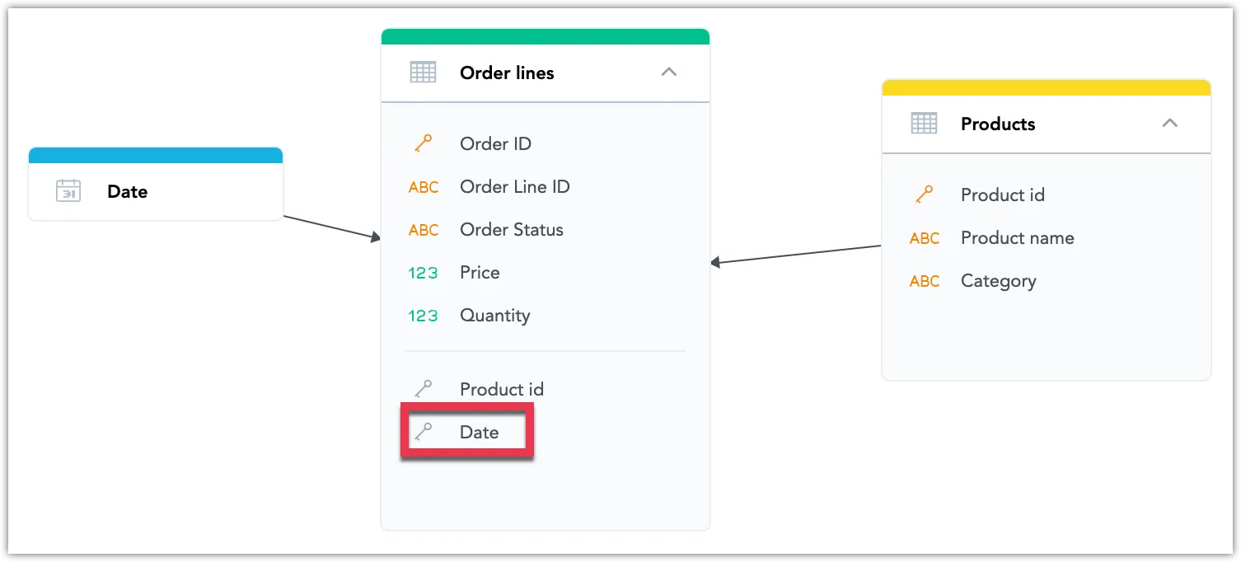Viewport: 1241px width, 562px height.
Task: Select the ABC icon next to Category
Action: point(924,281)
